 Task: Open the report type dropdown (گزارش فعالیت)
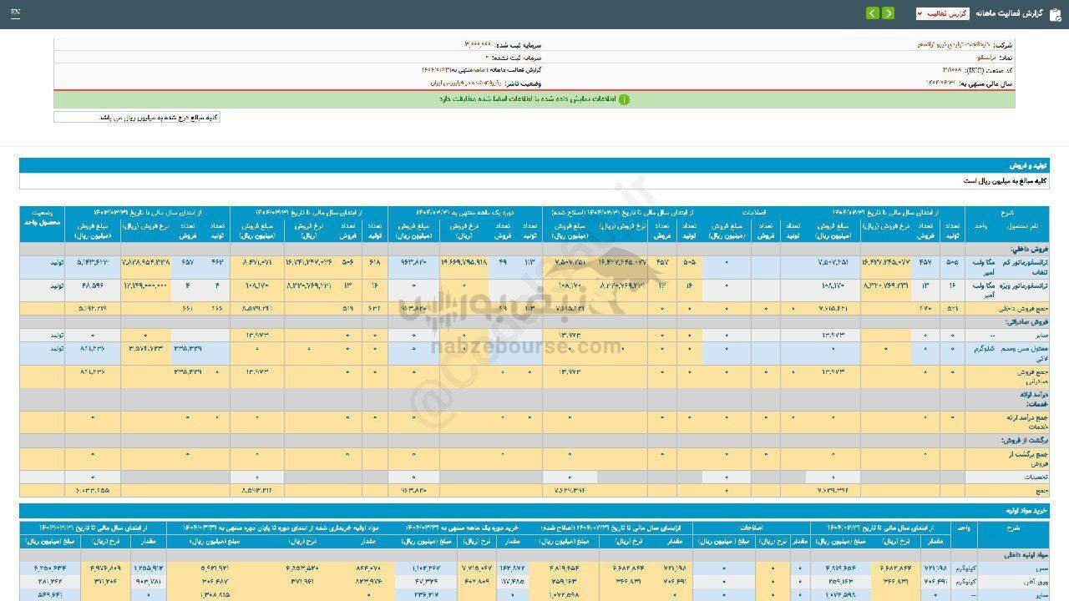point(943,13)
